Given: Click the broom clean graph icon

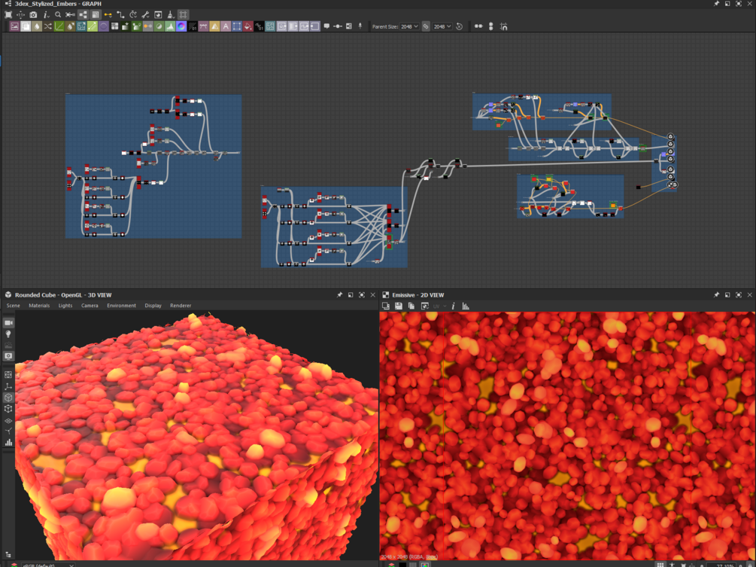Looking at the screenshot, I should pyautogui.click(x=171, y=15).
